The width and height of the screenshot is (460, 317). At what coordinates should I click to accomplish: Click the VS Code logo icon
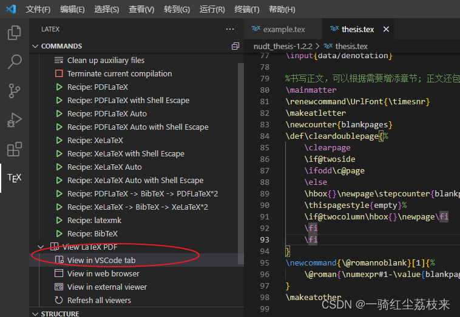(11, 9)
